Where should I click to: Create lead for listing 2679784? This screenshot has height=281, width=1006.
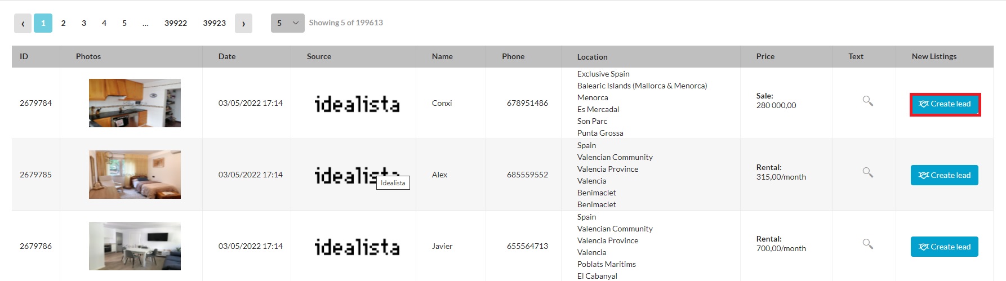[945, 104]
